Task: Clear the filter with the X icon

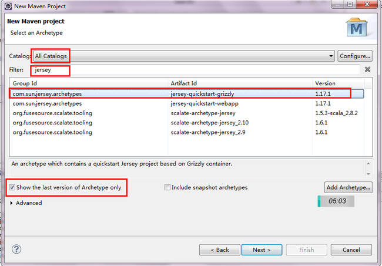Action: tap(367, 70)
